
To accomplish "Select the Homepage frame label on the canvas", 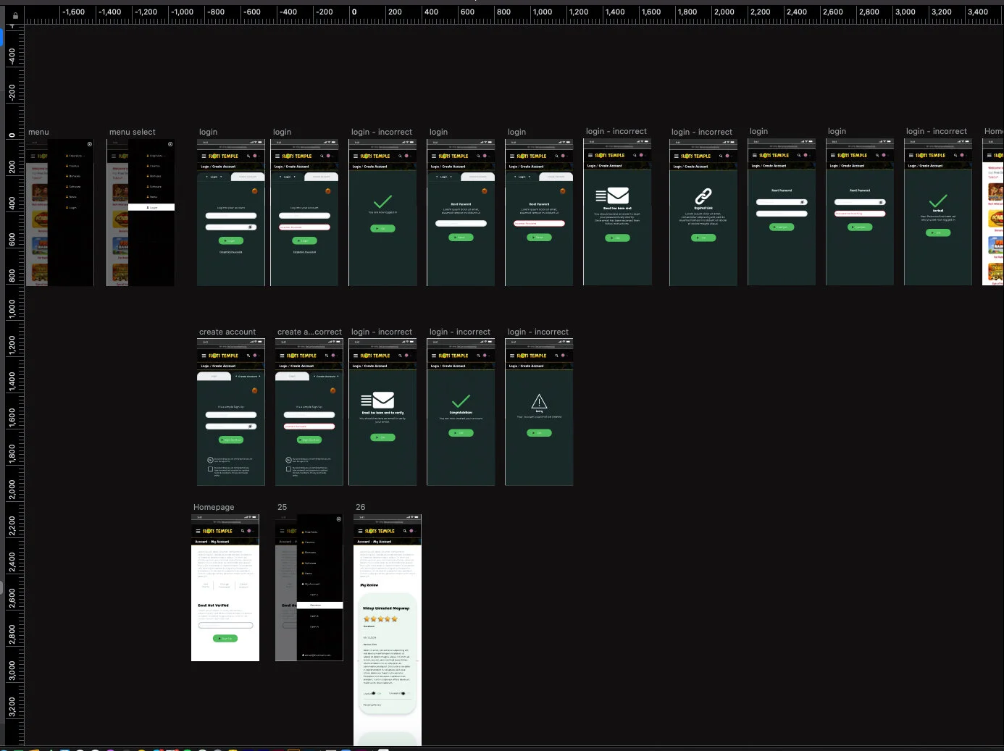I will pos(213,507).
